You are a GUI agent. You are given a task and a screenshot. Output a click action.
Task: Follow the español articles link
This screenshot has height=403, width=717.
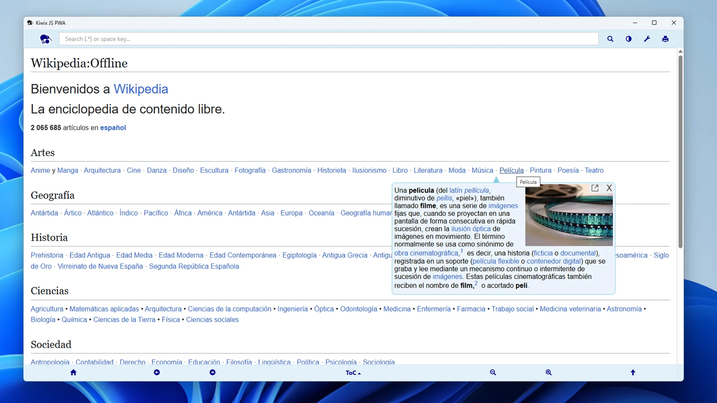click(112, 127)
